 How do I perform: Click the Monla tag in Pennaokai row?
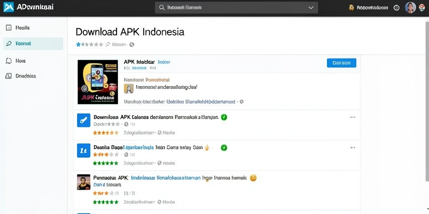(168, 202)
